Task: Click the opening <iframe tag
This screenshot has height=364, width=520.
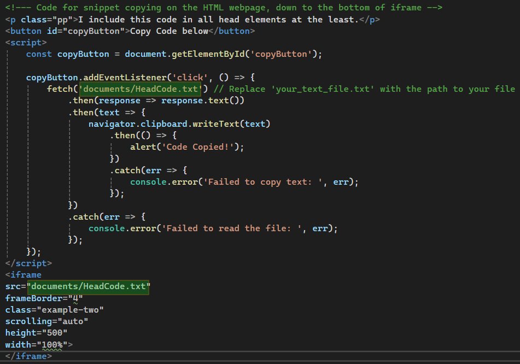Action: click(23, 275)
